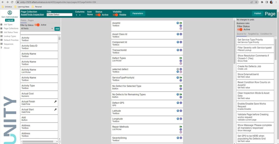Click the user profile icon above Kern Administrator
The image size is (279, 144).
[x=10, y=13]
